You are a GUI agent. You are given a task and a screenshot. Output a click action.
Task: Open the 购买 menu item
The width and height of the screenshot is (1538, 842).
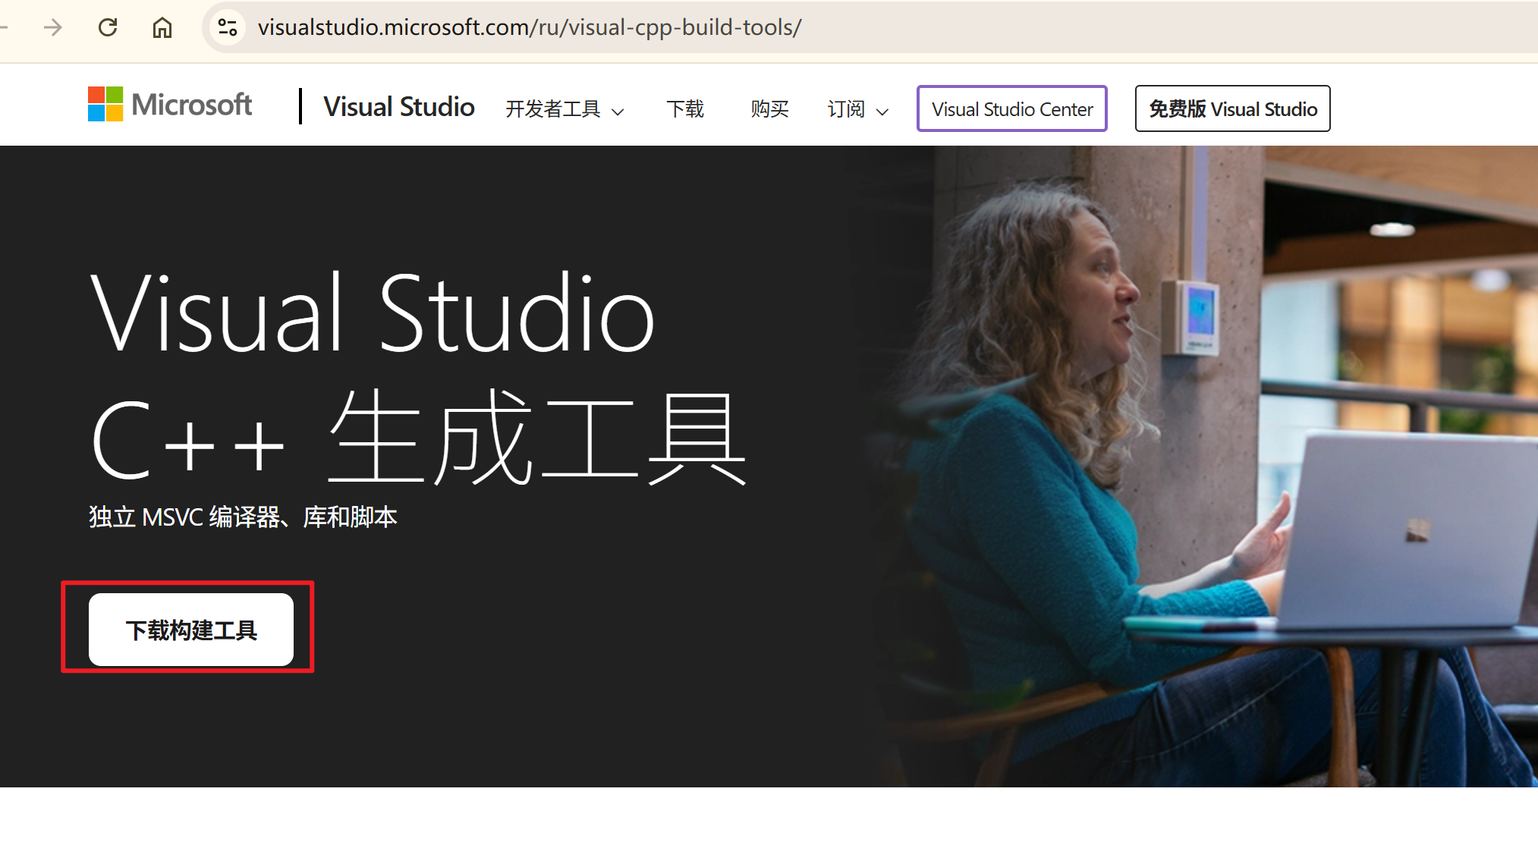tap(769, 109)
